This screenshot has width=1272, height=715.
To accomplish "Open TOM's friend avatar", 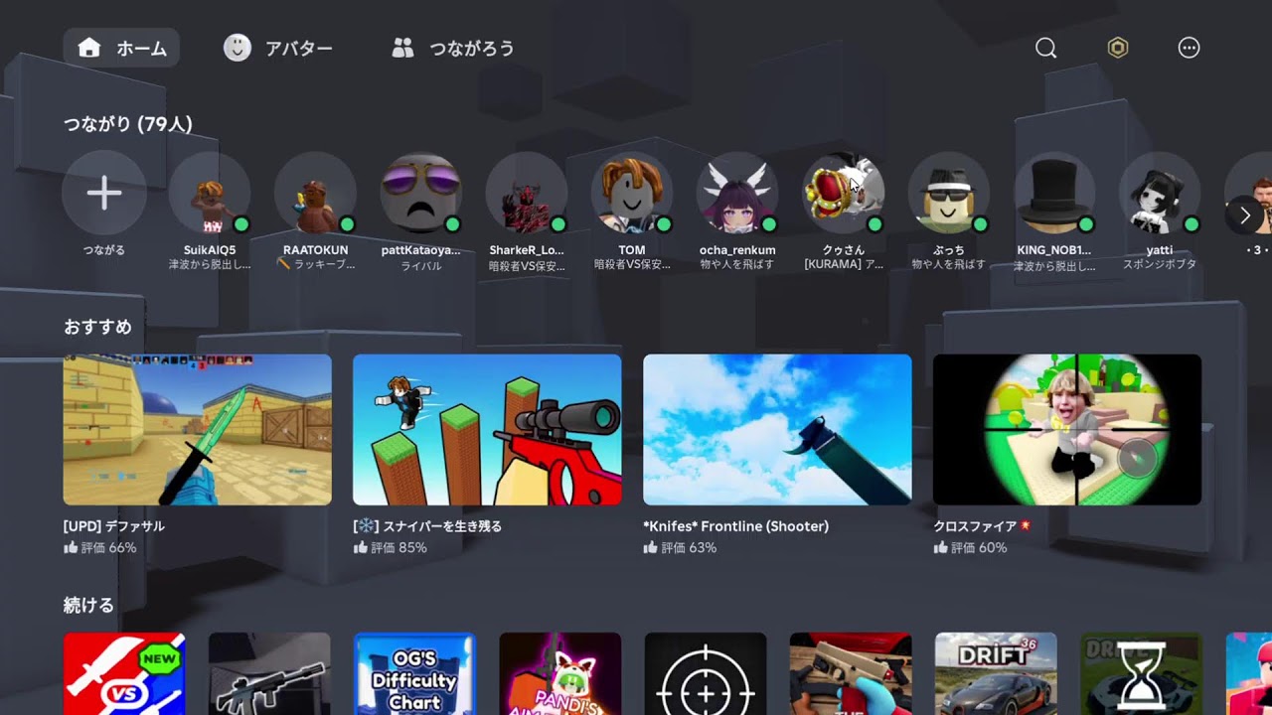I will (x=632, y=193).
